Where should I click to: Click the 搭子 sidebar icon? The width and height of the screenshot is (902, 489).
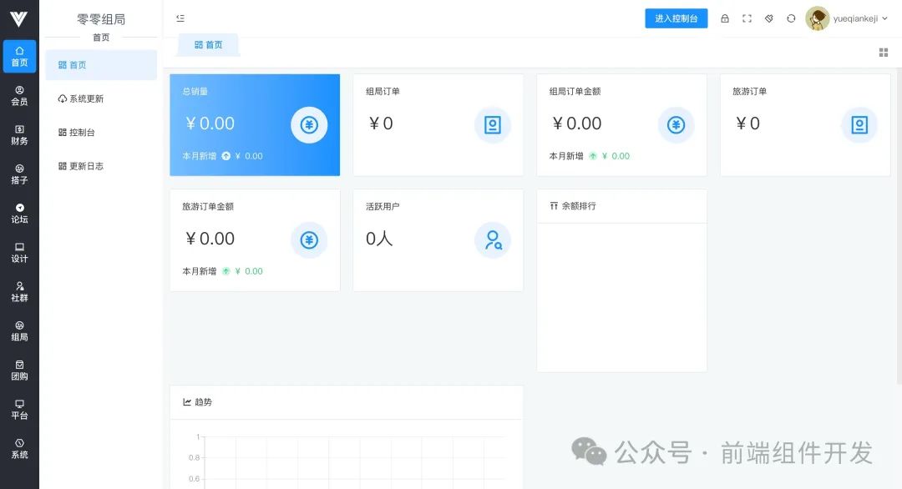[x=19, y=173]
